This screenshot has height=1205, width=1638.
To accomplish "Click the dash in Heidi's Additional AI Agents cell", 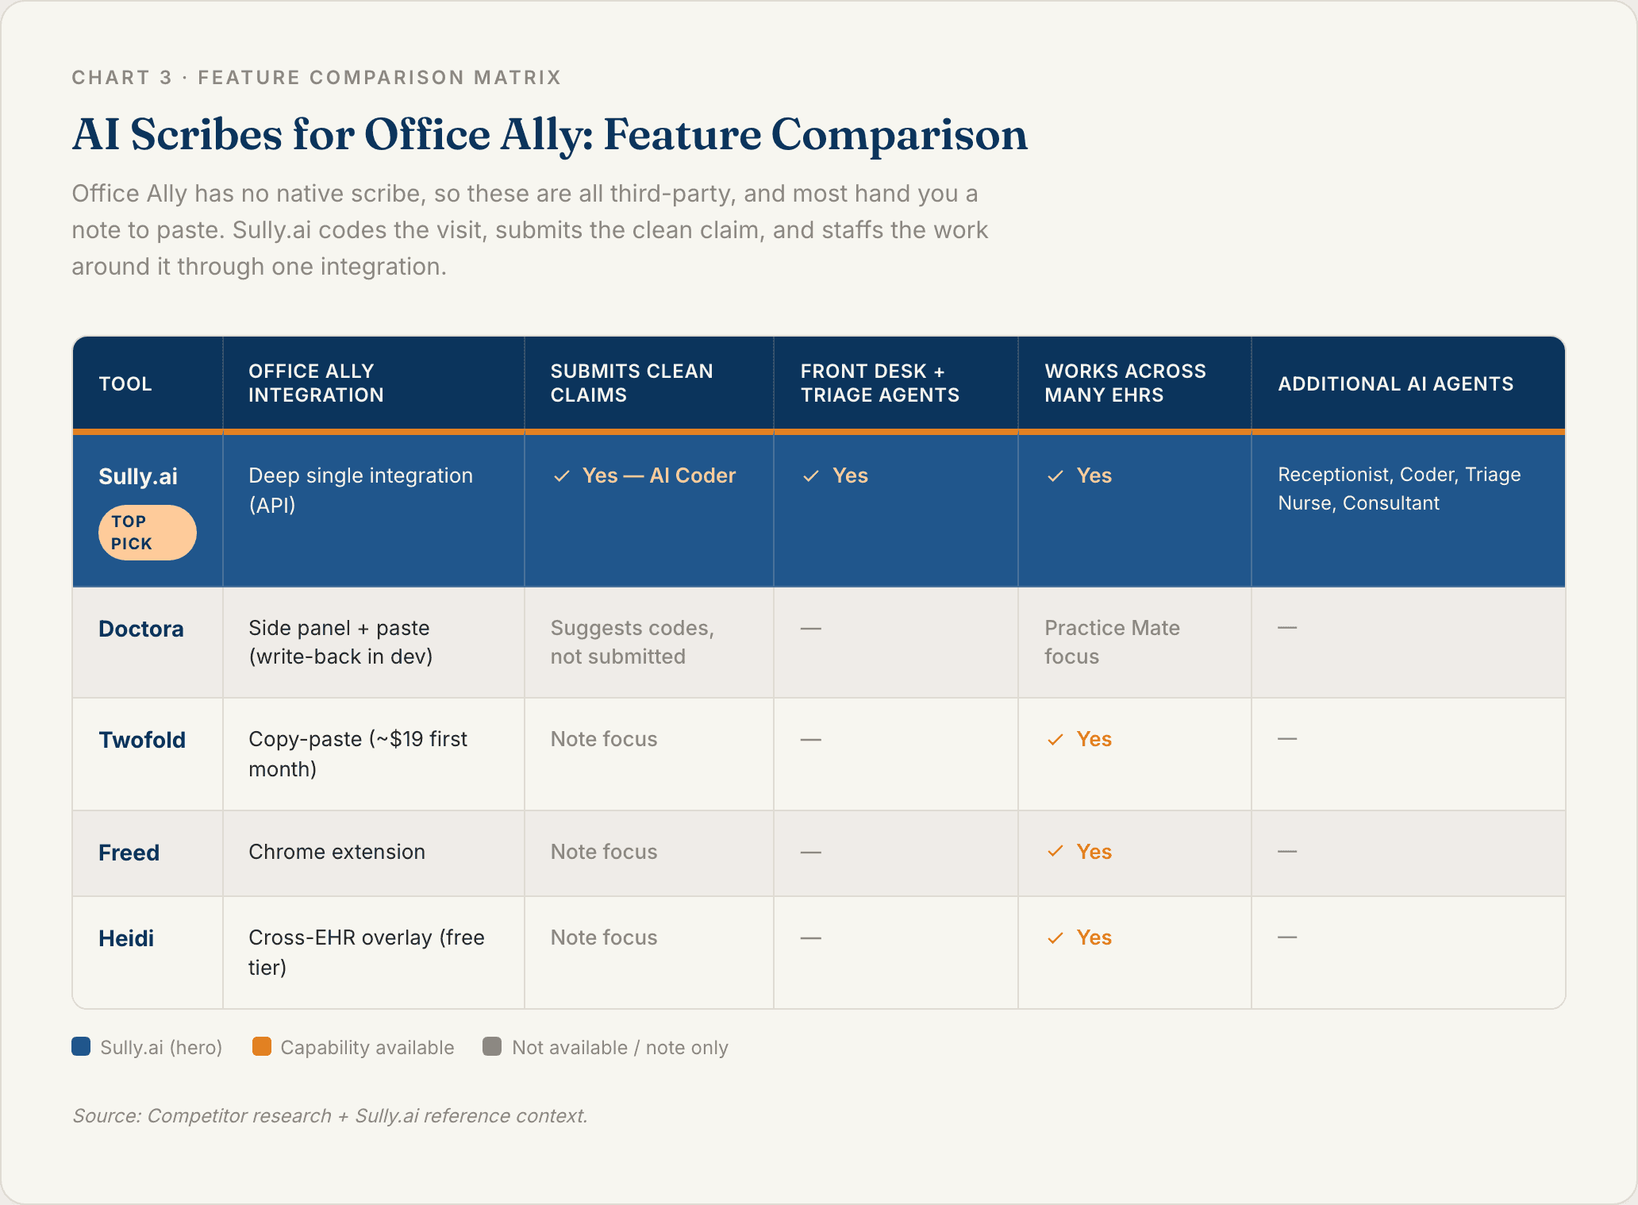I will pos(1287,937).
